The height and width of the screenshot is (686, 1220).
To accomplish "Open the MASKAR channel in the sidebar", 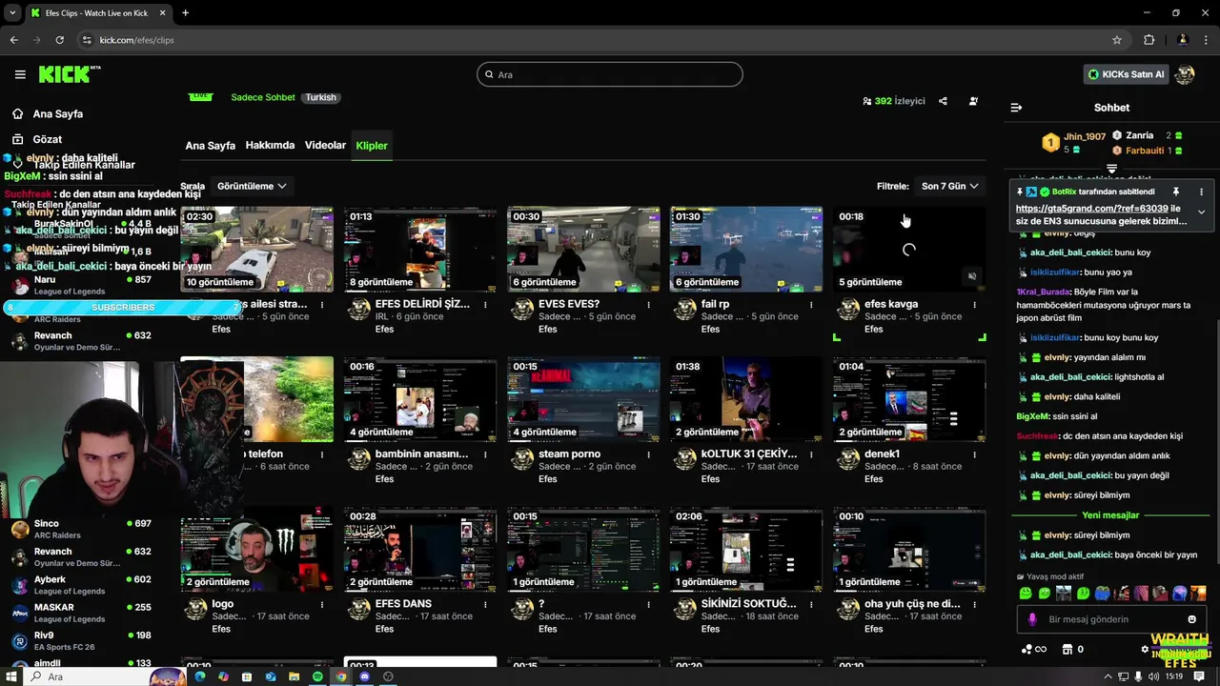I will pos(81,613).
